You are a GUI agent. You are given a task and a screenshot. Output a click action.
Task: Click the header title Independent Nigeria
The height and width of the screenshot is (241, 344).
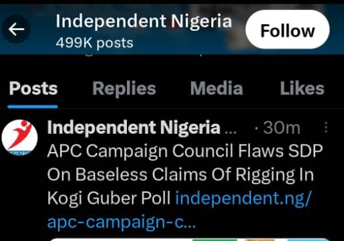pyautogui.click(x=144, y=21)
